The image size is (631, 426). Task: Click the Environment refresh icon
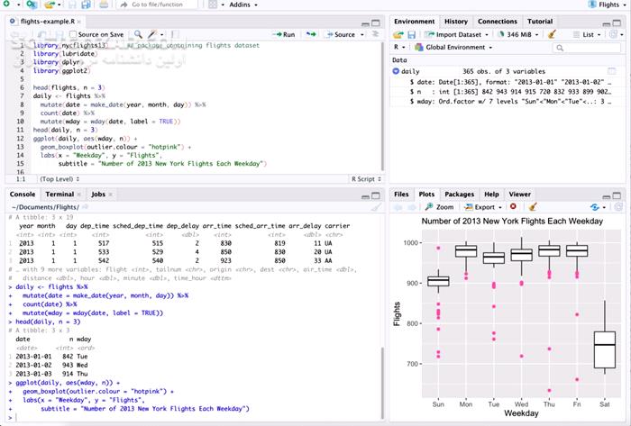coord(613,34)
